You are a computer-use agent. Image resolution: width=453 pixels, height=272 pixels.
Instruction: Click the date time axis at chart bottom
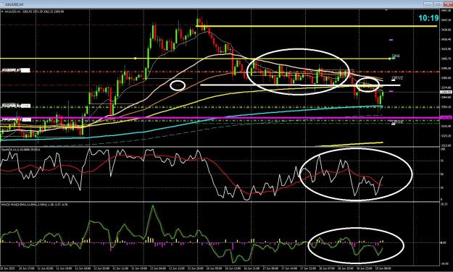coord(220,268)
